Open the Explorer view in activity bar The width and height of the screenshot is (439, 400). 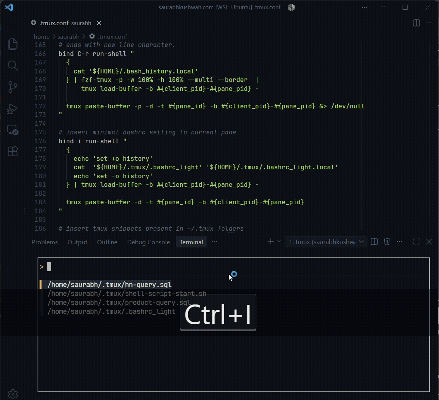click(x=12, y=44)
